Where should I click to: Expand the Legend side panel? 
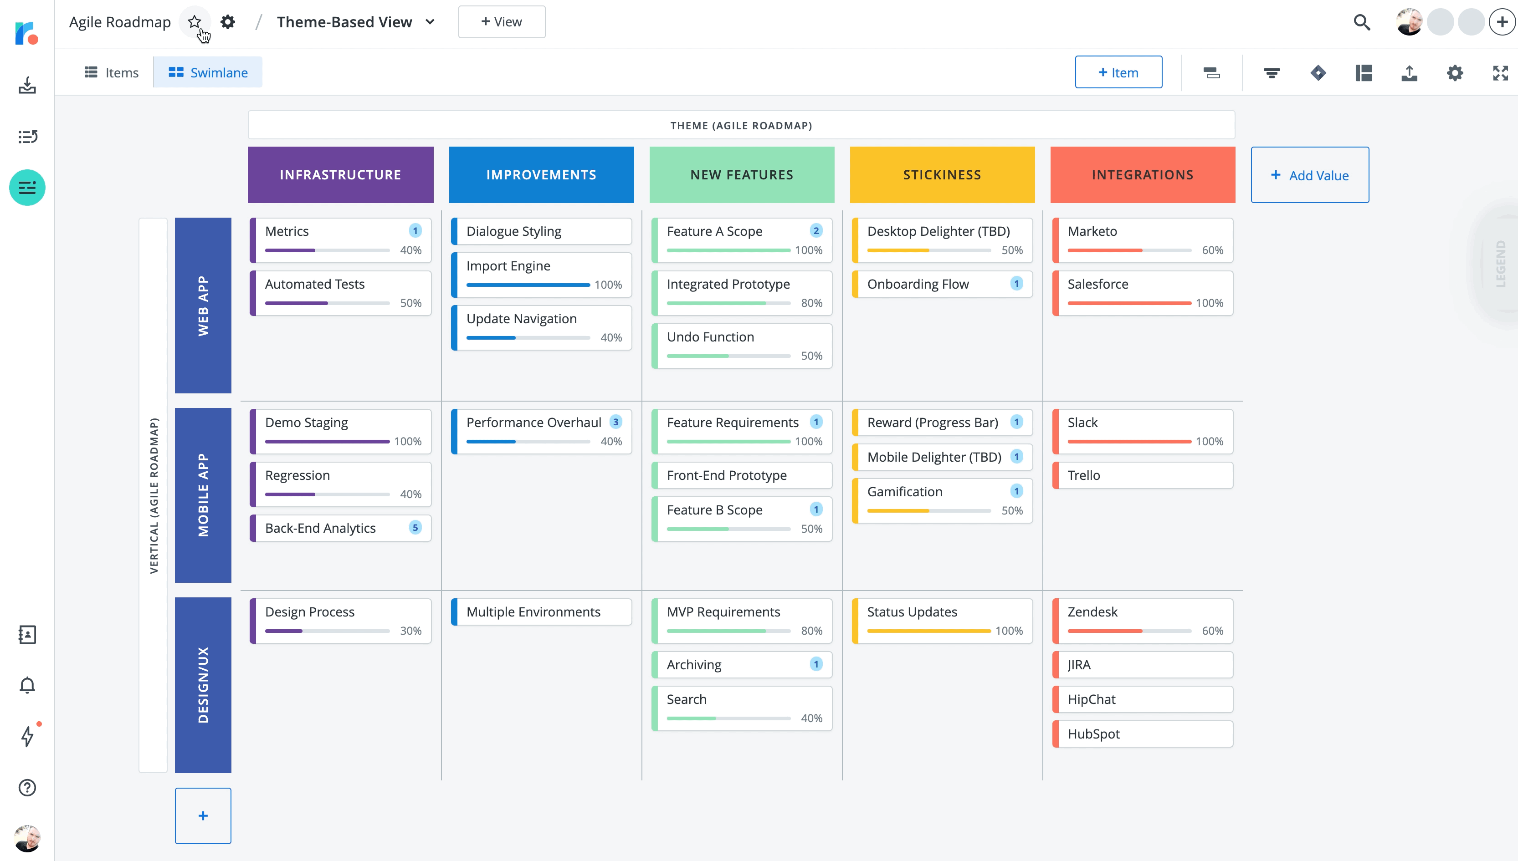[x=1501, y=263]
